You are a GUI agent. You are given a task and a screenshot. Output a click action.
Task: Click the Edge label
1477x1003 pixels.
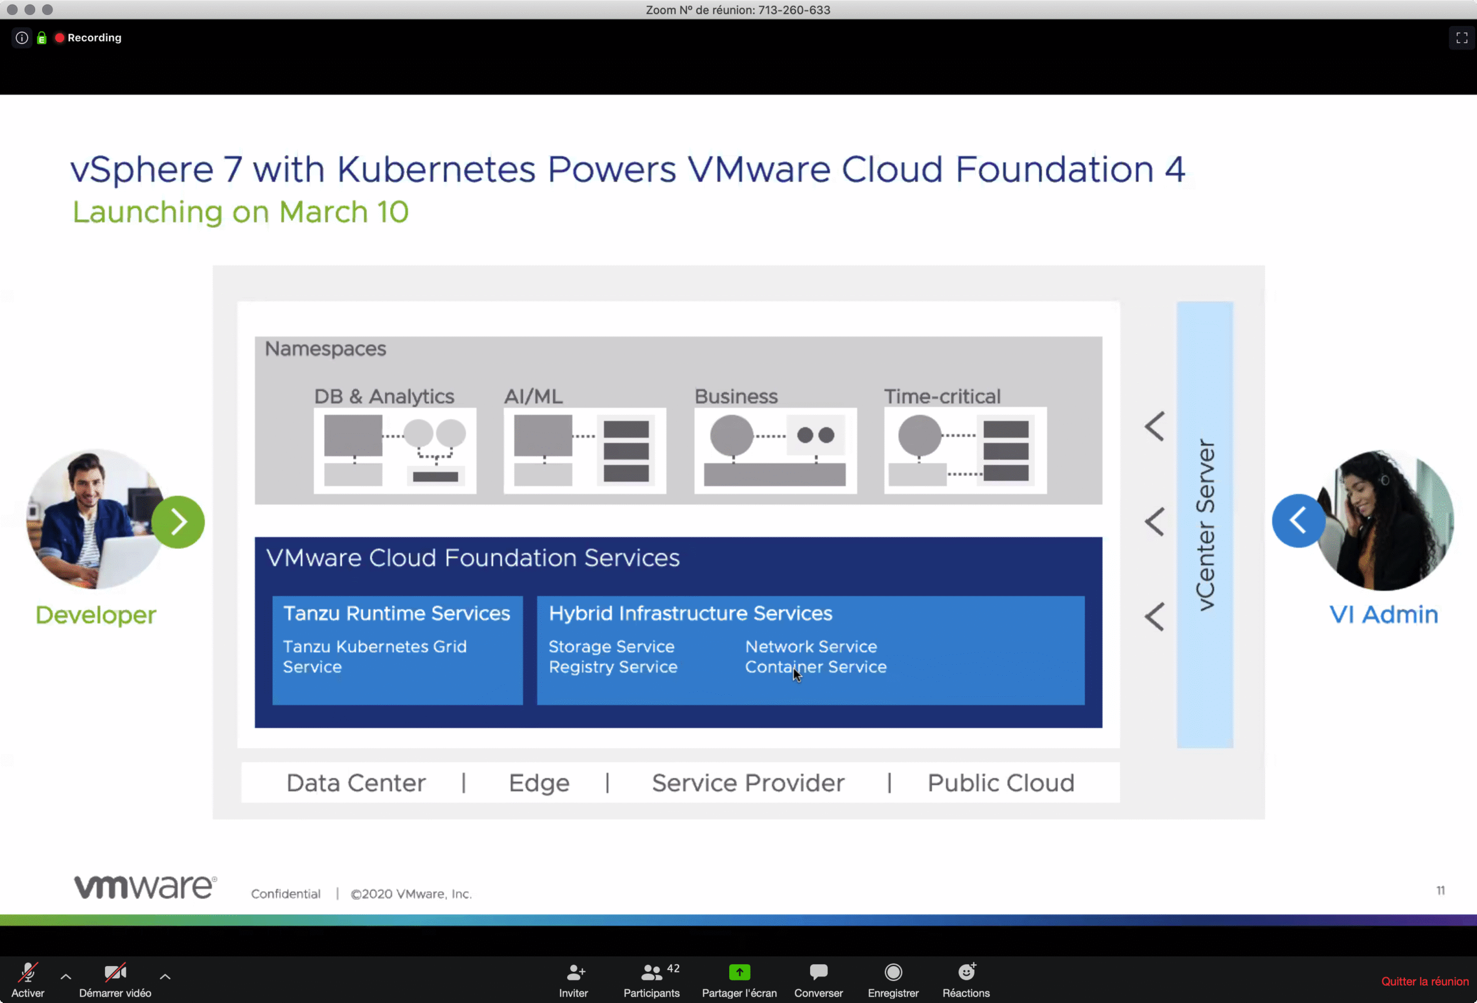click(539, 783)
